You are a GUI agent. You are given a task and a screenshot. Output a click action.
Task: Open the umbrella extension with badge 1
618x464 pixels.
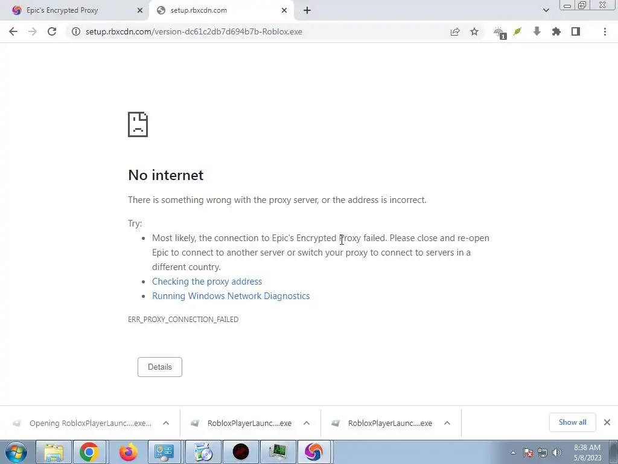point(500,33)
